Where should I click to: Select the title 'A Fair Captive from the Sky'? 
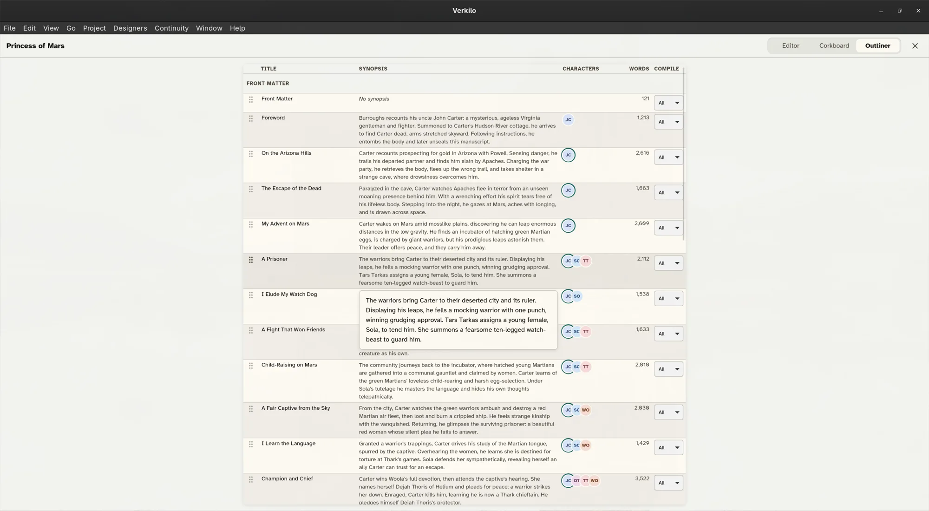tap(295, 408)
